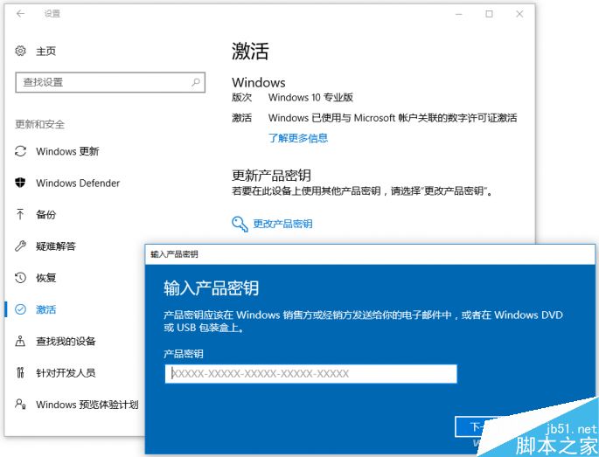This screenshot has height=457, width=599.
Task: Click the Windows 更新 refresh icon
Action: coord(21,151)
